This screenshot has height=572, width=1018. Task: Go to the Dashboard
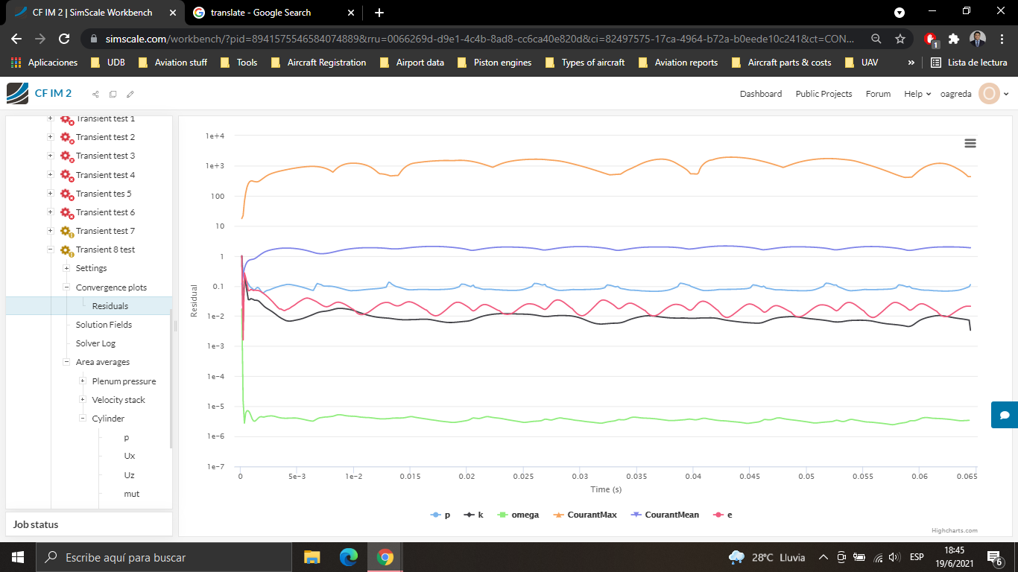[761, 94]
